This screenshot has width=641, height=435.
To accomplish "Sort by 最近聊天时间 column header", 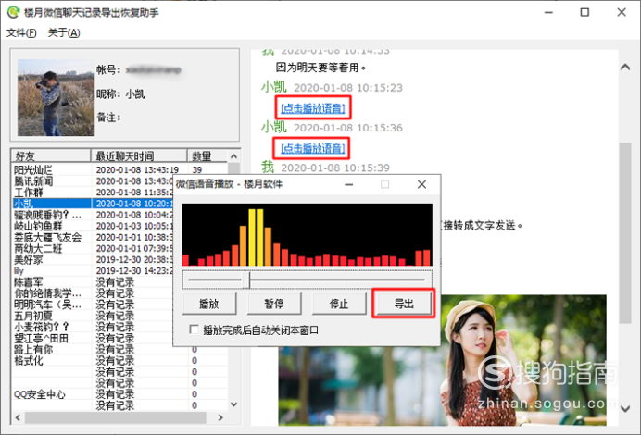I will 139,156.
